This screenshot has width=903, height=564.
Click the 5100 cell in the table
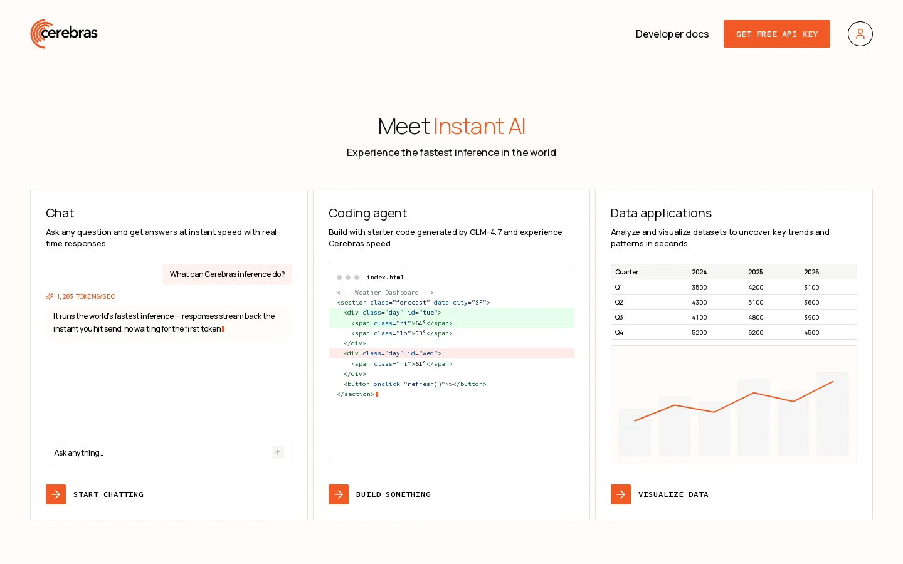click(756, 302)
